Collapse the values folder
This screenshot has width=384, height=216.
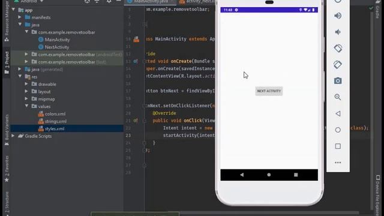[x=26, y=106]
